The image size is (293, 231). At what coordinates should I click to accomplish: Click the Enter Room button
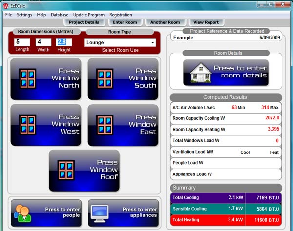click(125, 22)
